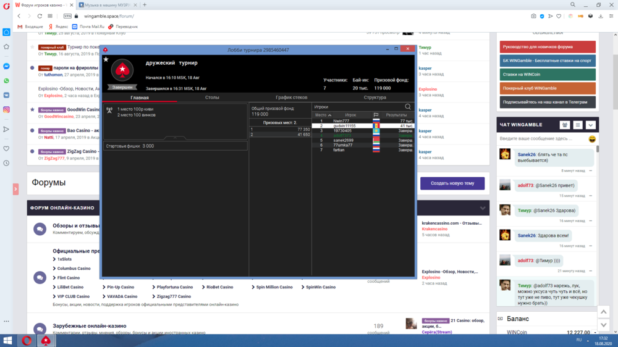This screenshot has height=347, width=618.
Task: Open the Покерный клуб WINGamble link
Action: tap(548, 88)
